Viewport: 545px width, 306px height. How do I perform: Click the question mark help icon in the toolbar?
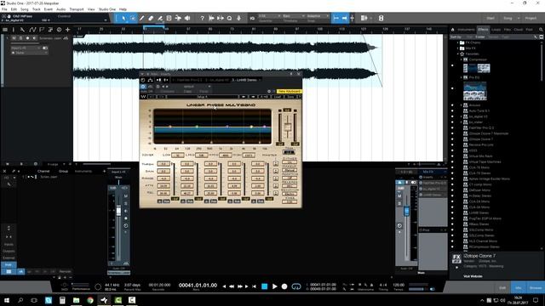point(202,18)
